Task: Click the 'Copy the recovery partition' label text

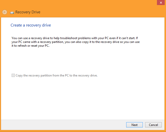Action: (56, 75)
